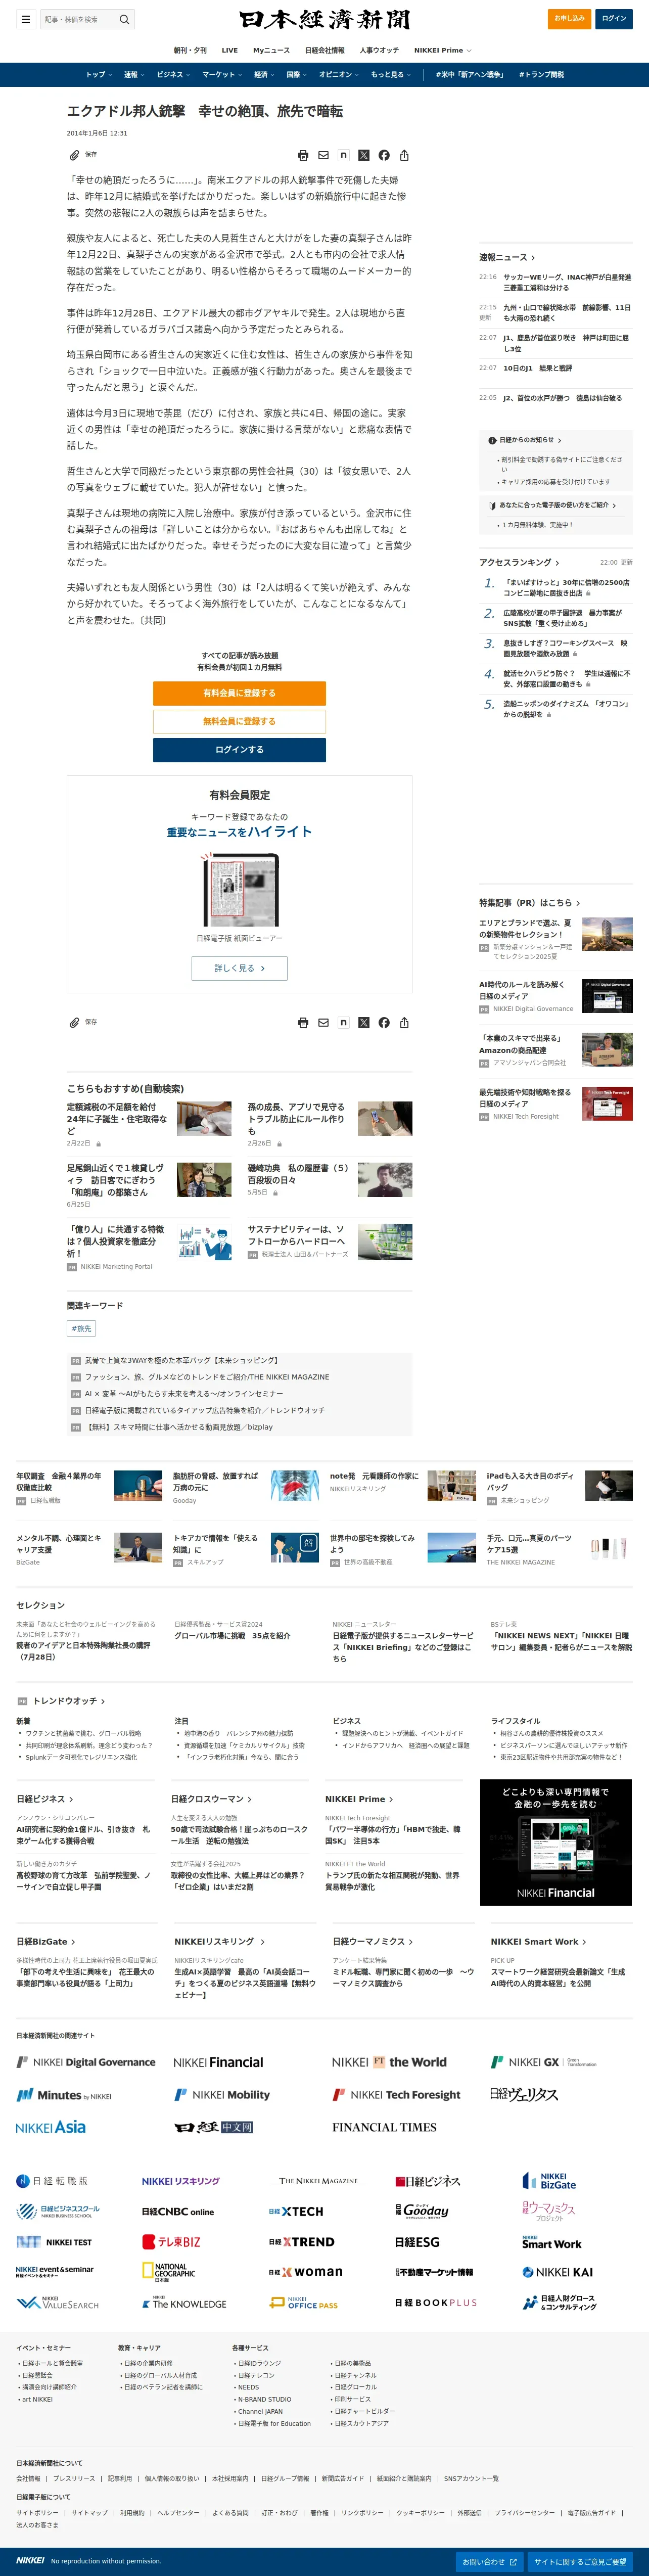Click the beginner mark icon by 電子版の使い方
This screenshot has height=2576, width=649.
[x=492, y=505]
